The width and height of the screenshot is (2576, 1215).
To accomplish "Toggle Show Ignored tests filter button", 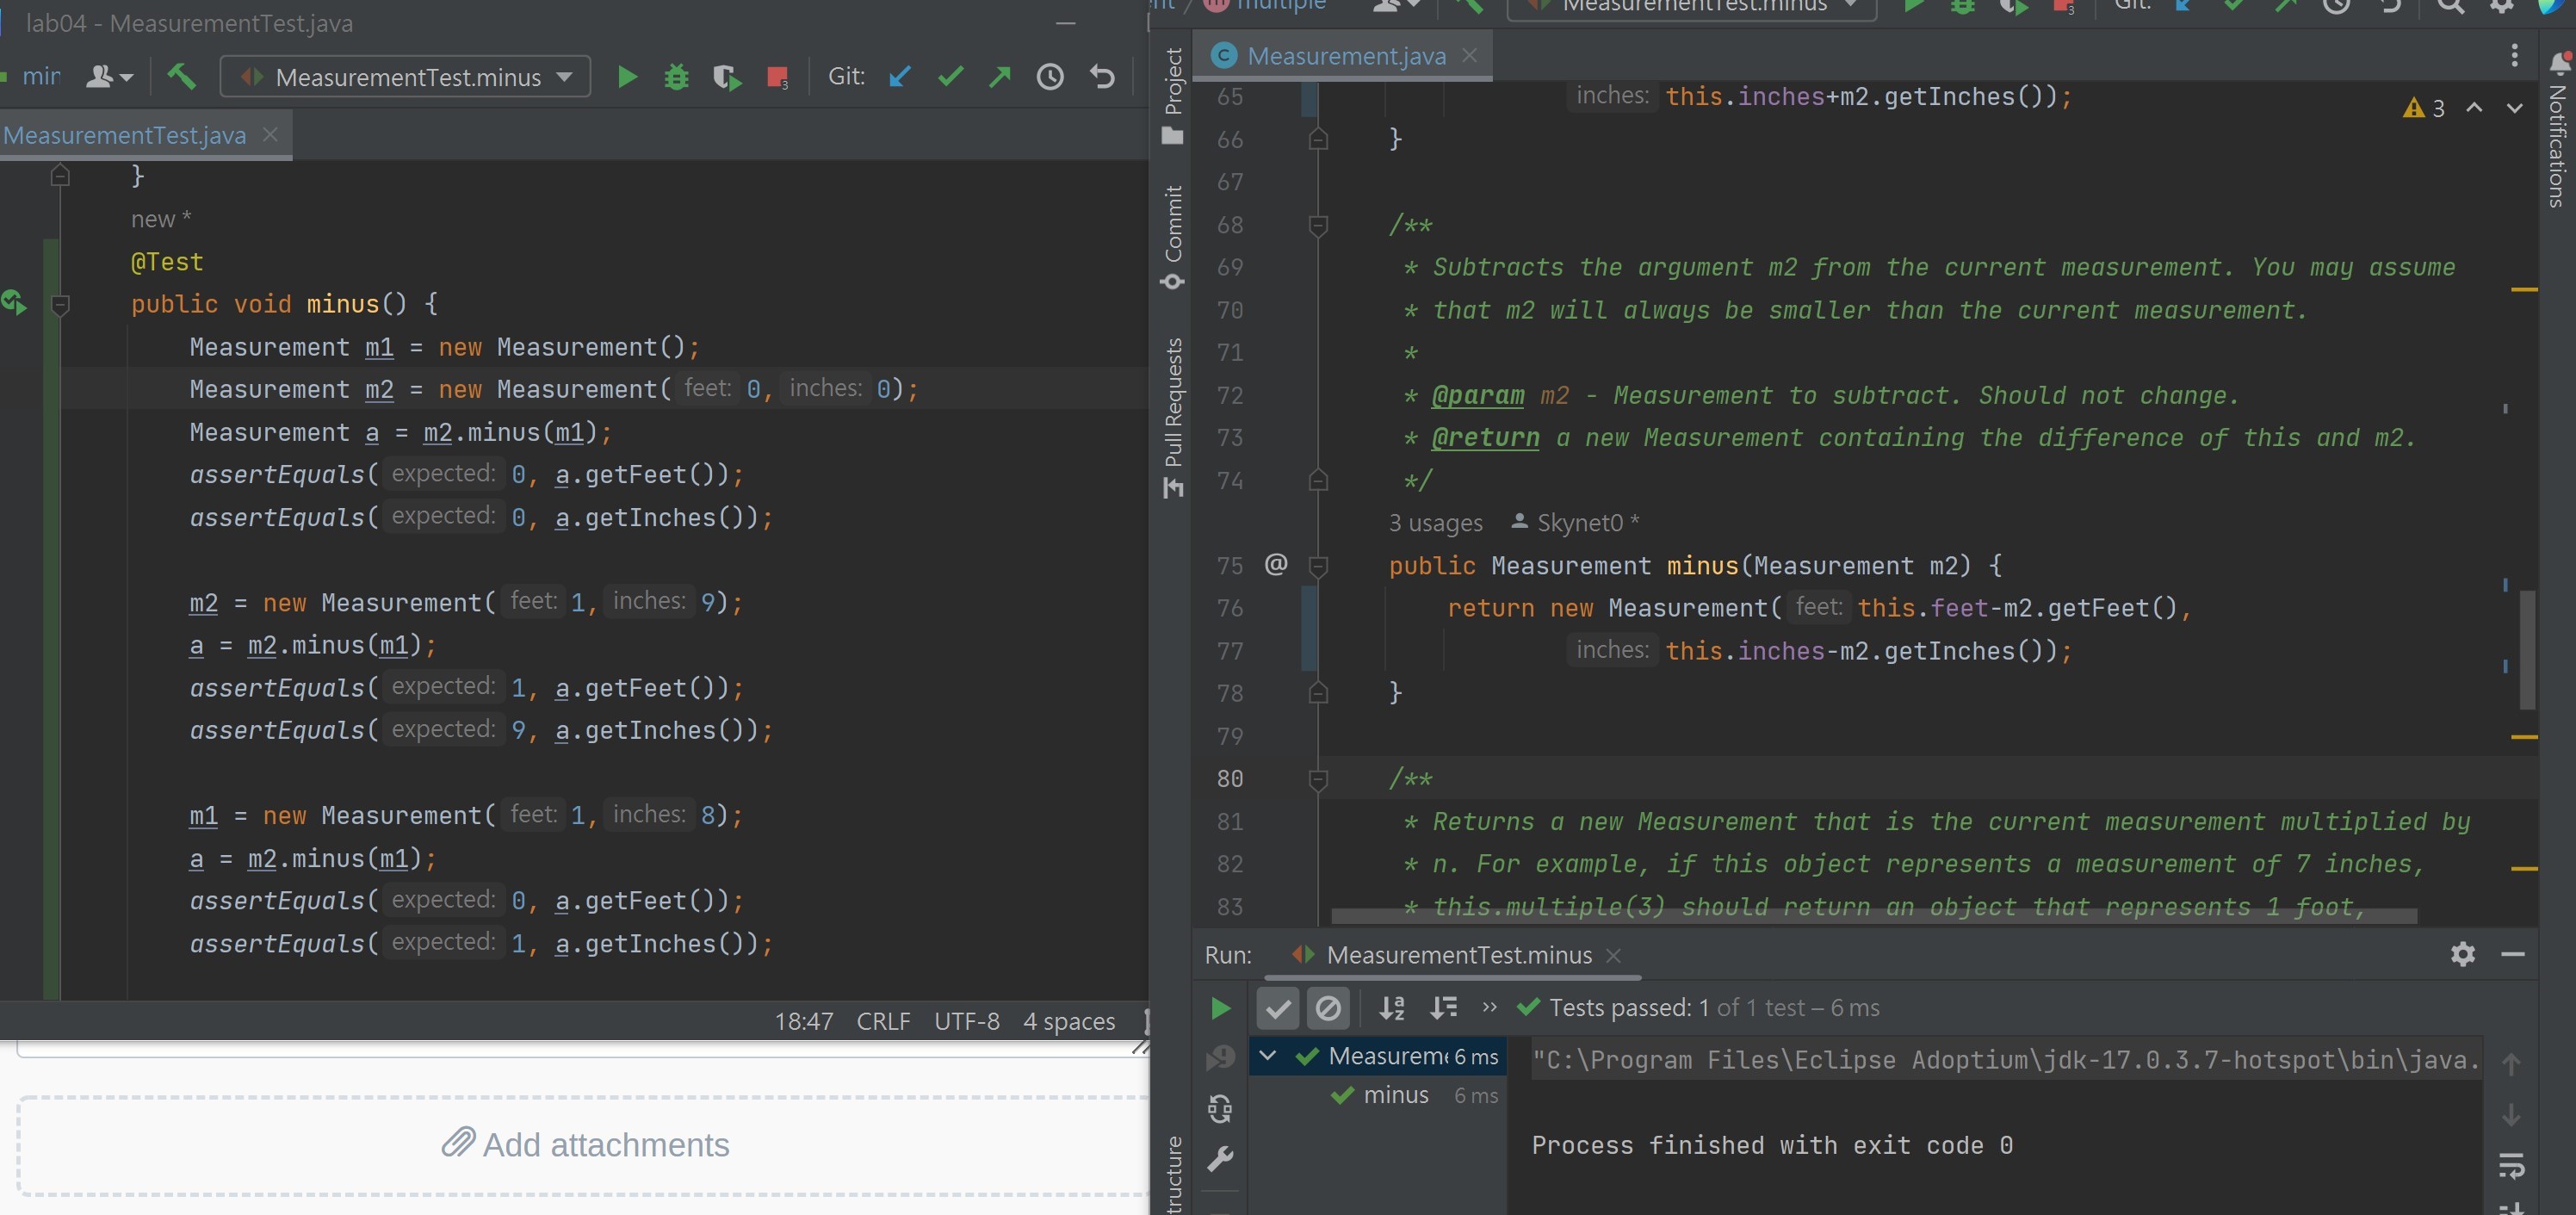I will (1328, 1008).
